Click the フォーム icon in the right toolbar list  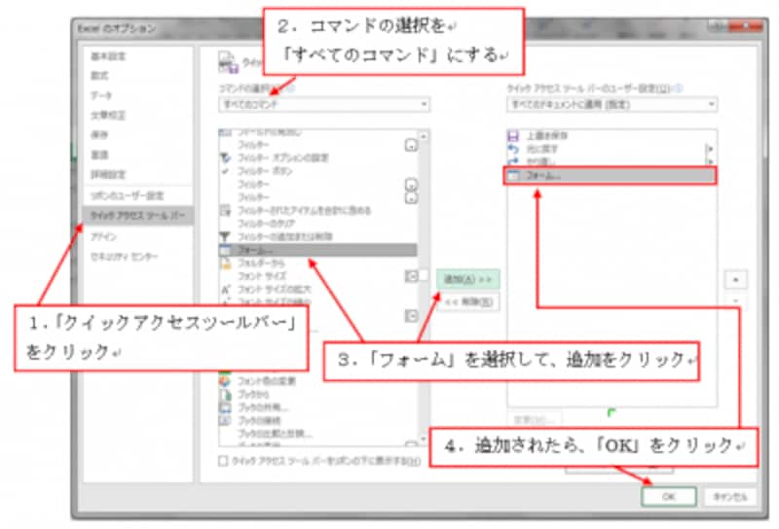[x=513, y=176]
